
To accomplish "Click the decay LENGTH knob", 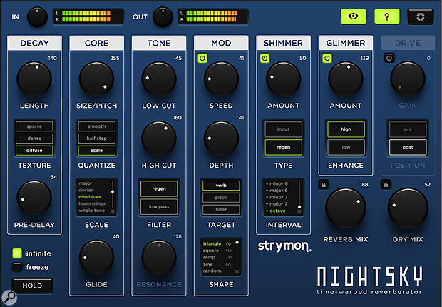I will click(34, 79).
